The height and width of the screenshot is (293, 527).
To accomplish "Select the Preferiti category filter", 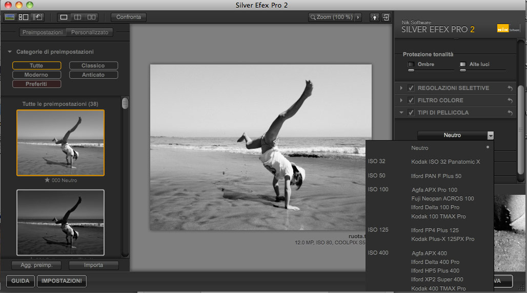I will 36,84.
